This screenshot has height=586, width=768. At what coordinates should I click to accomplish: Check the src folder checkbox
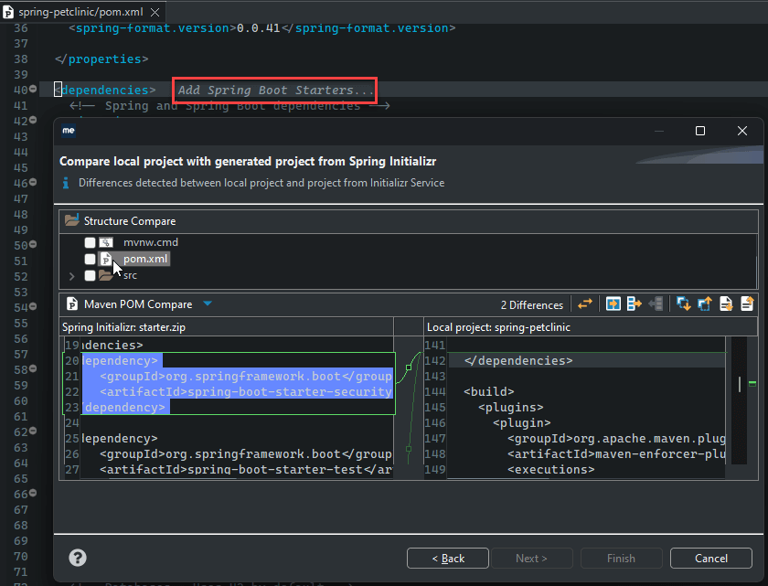point(89,275)
